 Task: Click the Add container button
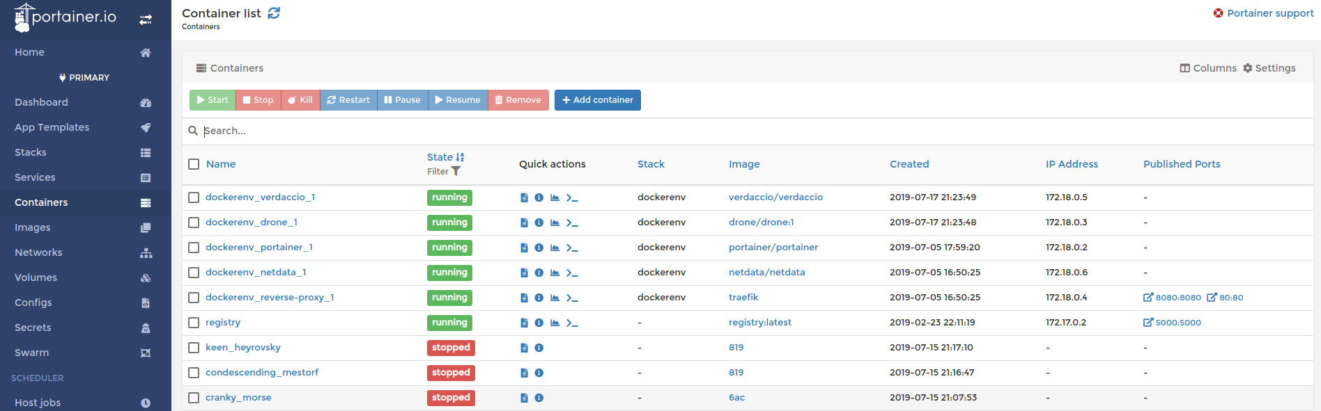pos(597,100)
